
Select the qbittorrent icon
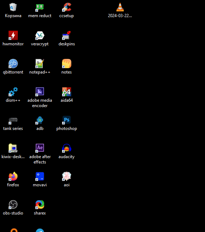[x=13, y=64]
